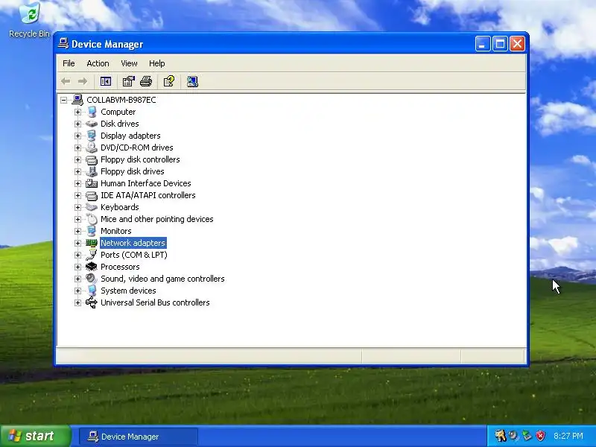Click the Start button
Viewport: 596px width, 447px height.
pyautogui.click(x=35, y=436)
